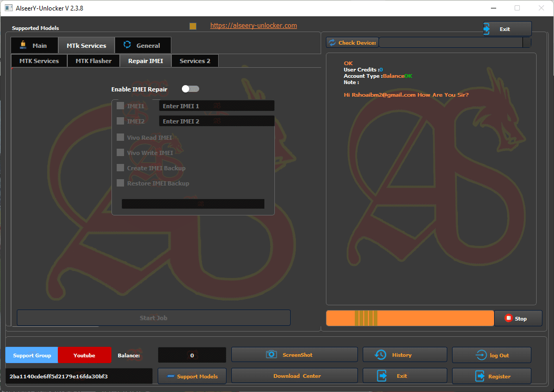Click the orange color square near the link

coord(193,26)
